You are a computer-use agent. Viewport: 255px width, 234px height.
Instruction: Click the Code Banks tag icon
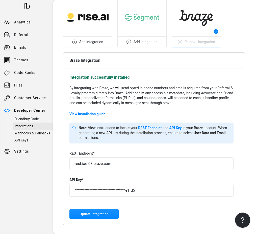click(7, 73)
